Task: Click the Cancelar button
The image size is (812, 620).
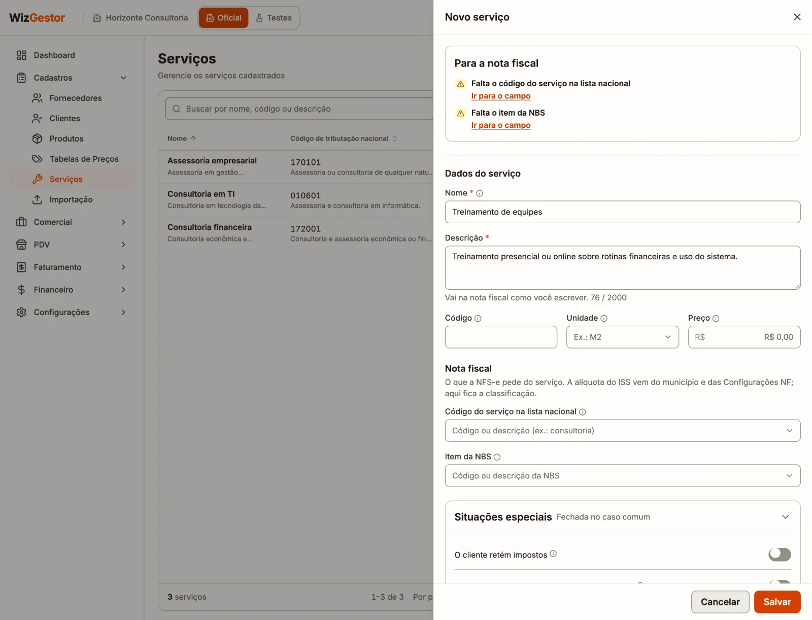Action: pyautogui.click(x=720, y=602)
